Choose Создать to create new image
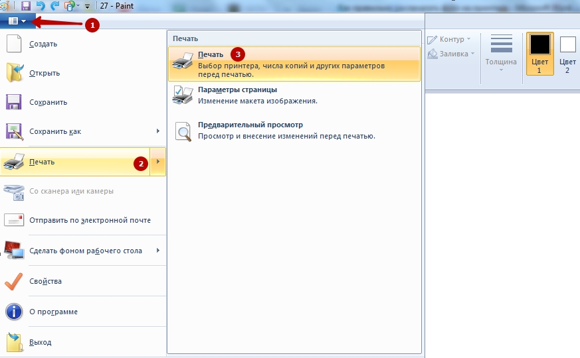The height and width of the screenshot is (358, 580). tap(43, 44)
